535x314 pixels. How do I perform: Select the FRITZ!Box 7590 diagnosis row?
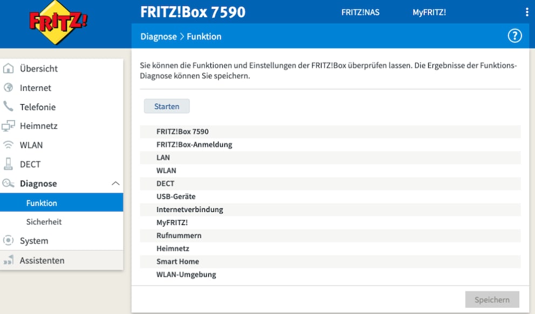330,132
